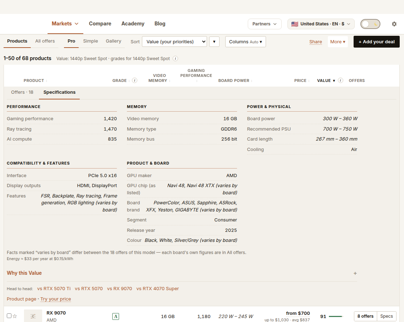Screen dimensions: 404x322
Task: Open the Offers · 18 tab
Action: point(22,92)
